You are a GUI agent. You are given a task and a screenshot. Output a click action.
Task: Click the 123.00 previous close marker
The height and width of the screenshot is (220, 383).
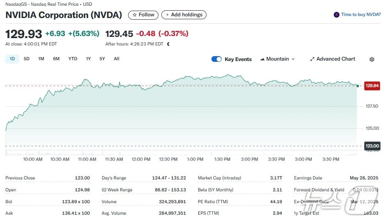[x=372, y=146]
